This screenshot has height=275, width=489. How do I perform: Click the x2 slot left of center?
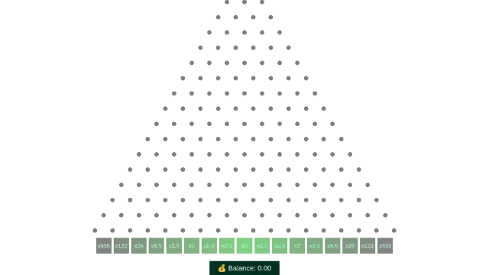[192, 246]
